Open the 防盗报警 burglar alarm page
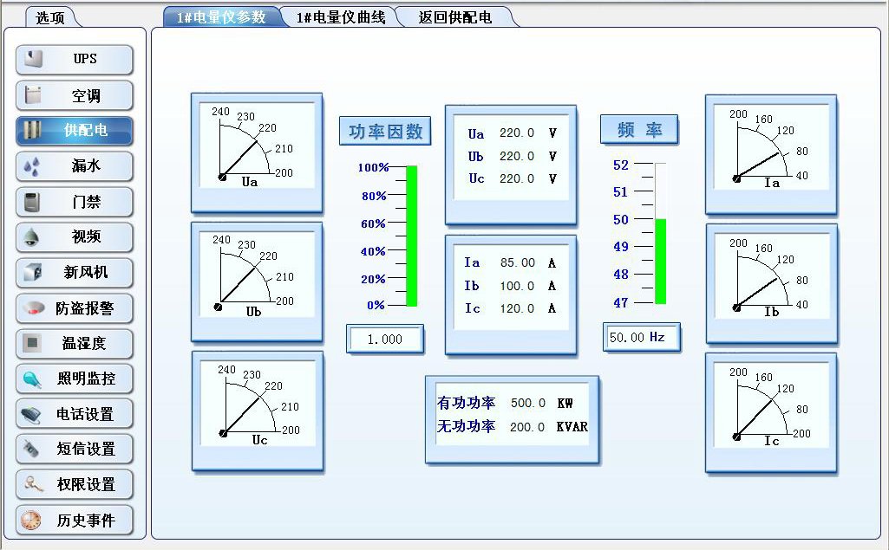Viewport: 889px width, 550px height. [75, 308]
